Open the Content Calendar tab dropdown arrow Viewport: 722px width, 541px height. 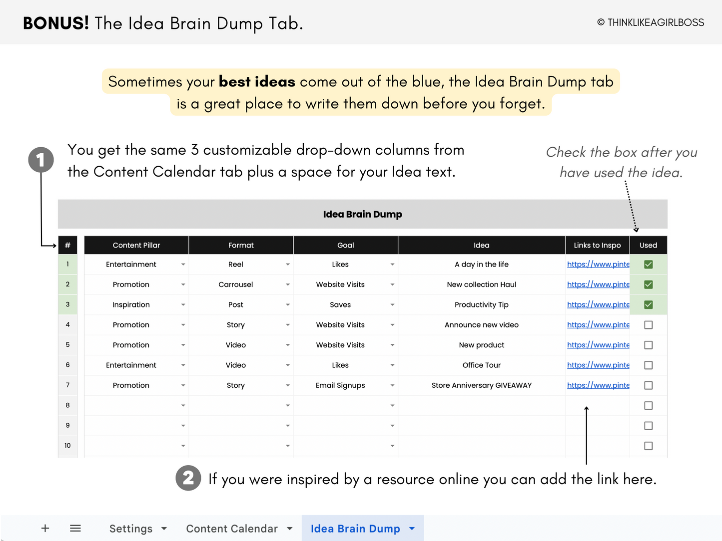click(x=289, y=528)
